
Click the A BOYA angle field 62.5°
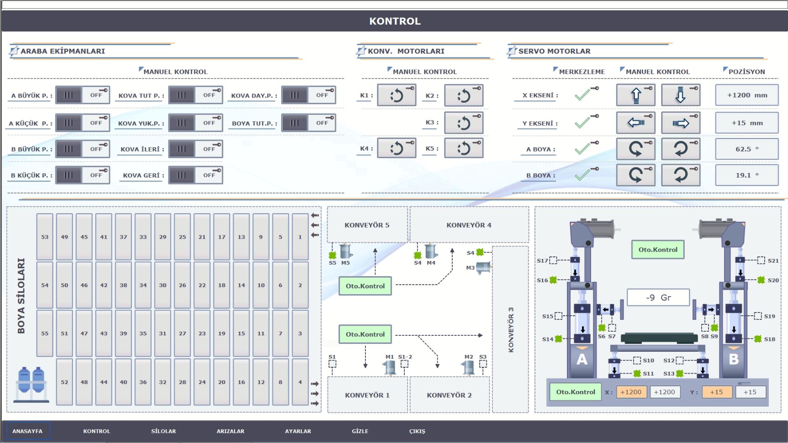click(x=747, y=149)
